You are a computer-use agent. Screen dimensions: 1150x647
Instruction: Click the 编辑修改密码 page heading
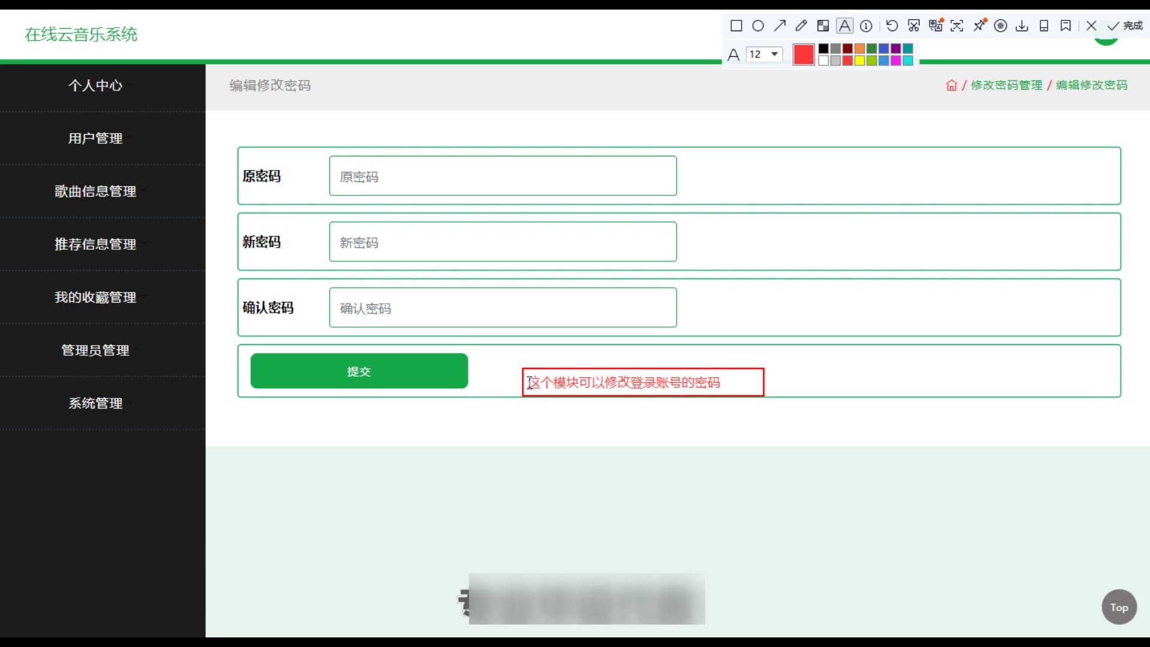[270, 86]
